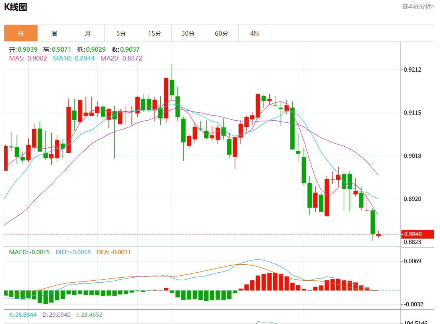Open the 30分 interval tab
Viewport: 440px width, 324px height.
(188, 33)
